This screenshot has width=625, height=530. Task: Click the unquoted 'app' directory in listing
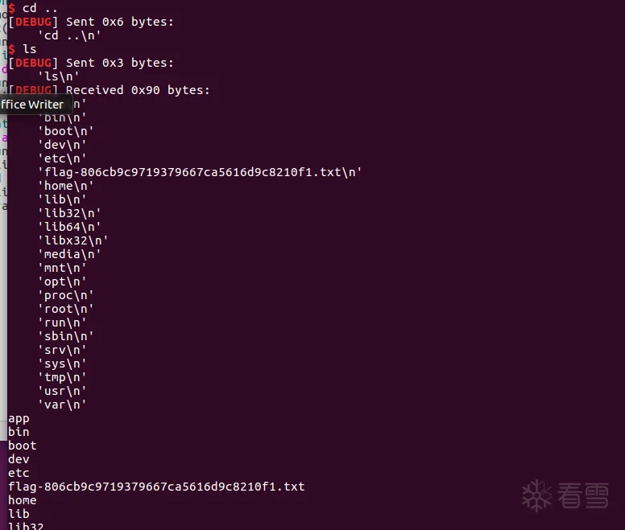click(x=19, y=418)
